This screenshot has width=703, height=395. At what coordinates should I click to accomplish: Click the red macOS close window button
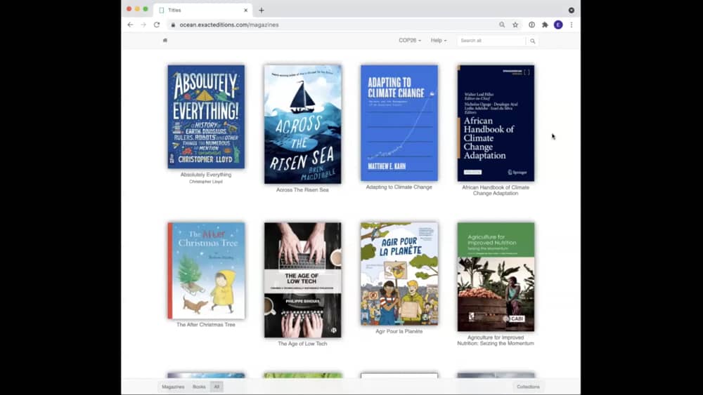[x=129, y=9]
